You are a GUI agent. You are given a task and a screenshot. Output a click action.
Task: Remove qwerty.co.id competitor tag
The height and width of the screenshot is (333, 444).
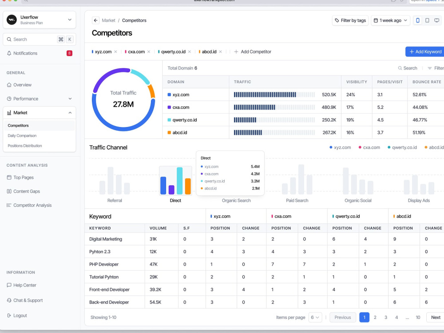[x=190, y=52]
